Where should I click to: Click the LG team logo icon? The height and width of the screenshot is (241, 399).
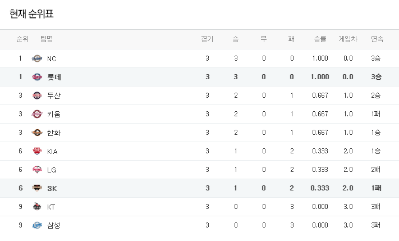coord(37,170)
